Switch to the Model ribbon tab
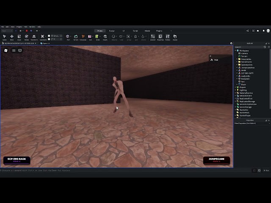The height and width of the screenshot is (203, 271). point(147,31)
